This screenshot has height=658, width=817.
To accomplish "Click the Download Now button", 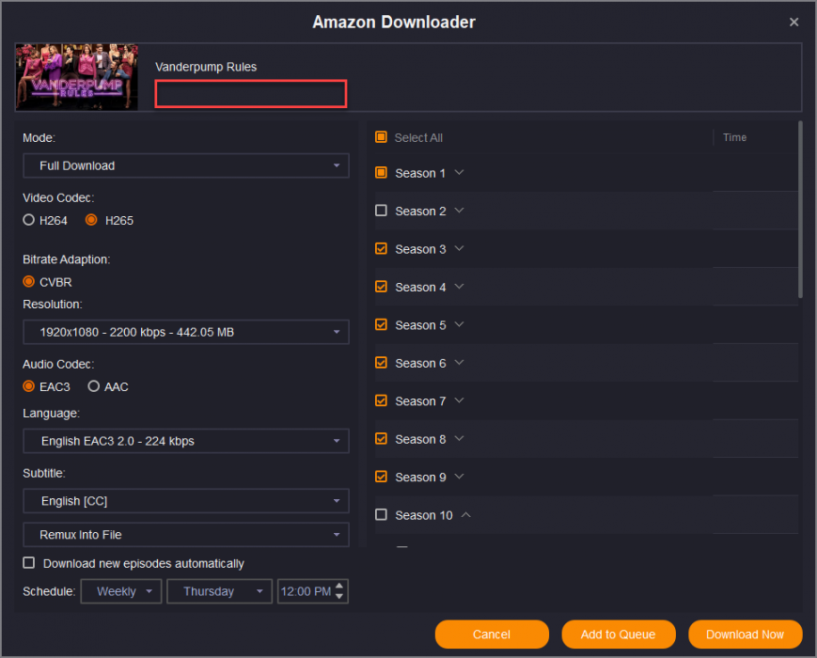I will click(x=746, y=634).
